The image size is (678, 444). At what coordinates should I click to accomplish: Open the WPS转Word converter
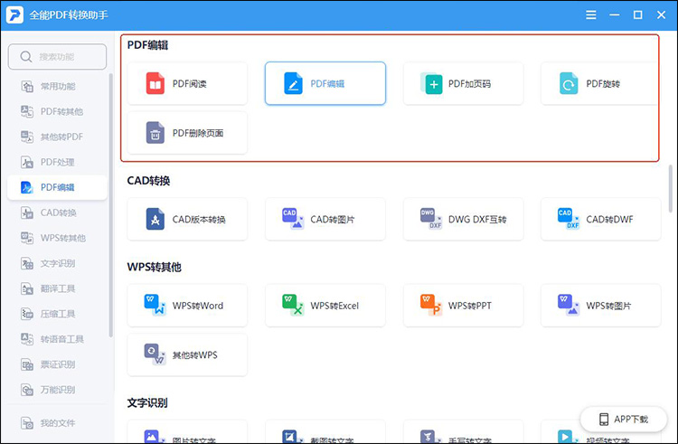187,306
